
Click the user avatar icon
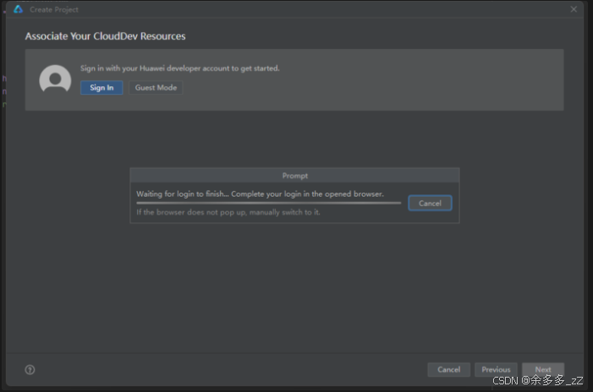point(55,79)
